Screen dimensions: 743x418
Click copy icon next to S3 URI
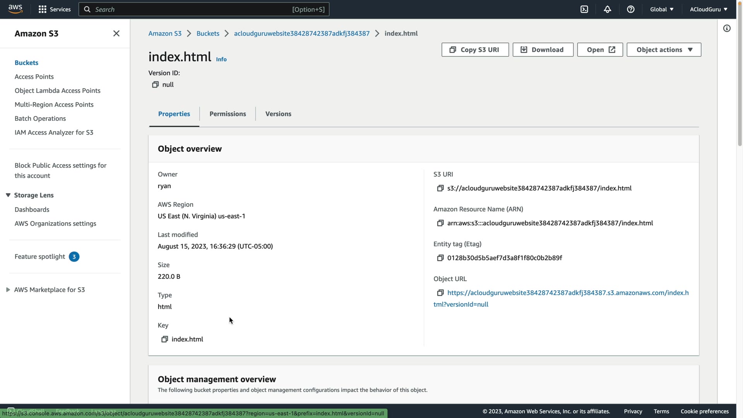pyautogui.click(x=440, y=188)
